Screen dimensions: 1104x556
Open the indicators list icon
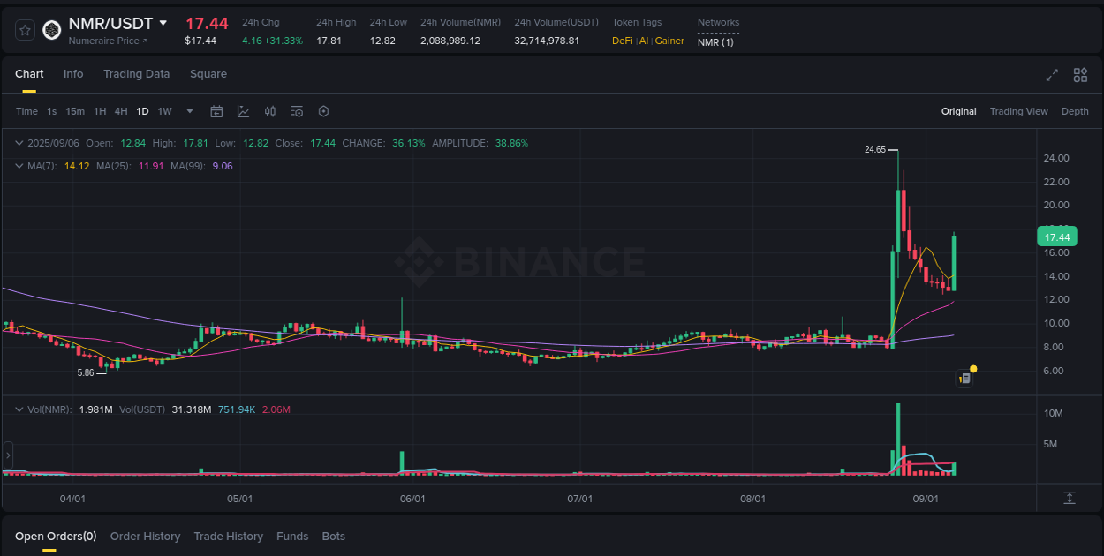297,111
